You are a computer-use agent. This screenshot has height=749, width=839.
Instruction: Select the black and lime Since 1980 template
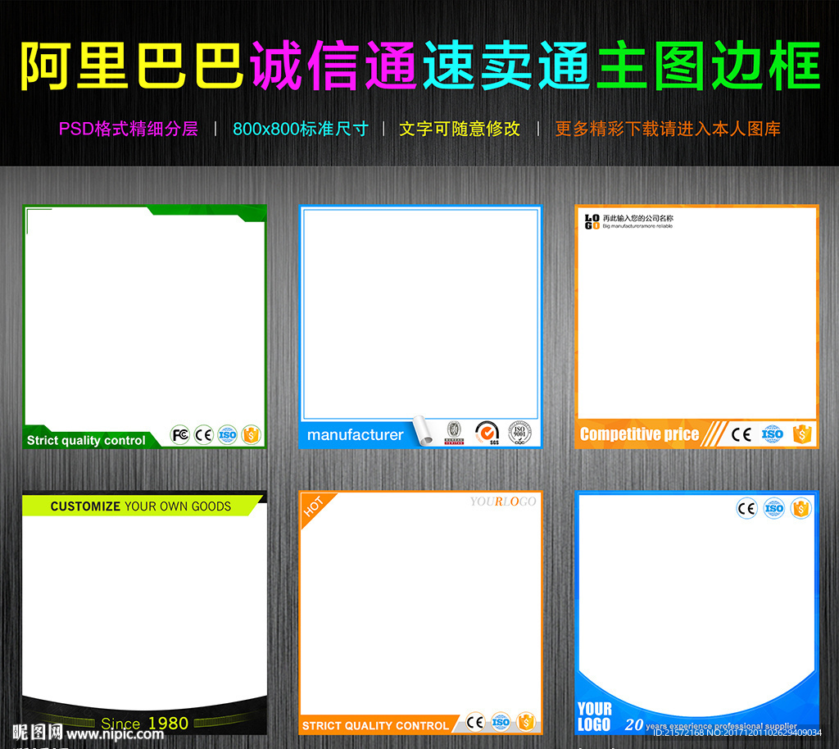[x=144, y=613]
